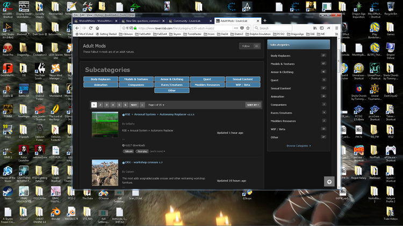Open the Firefox home page icon

[97, 28]
